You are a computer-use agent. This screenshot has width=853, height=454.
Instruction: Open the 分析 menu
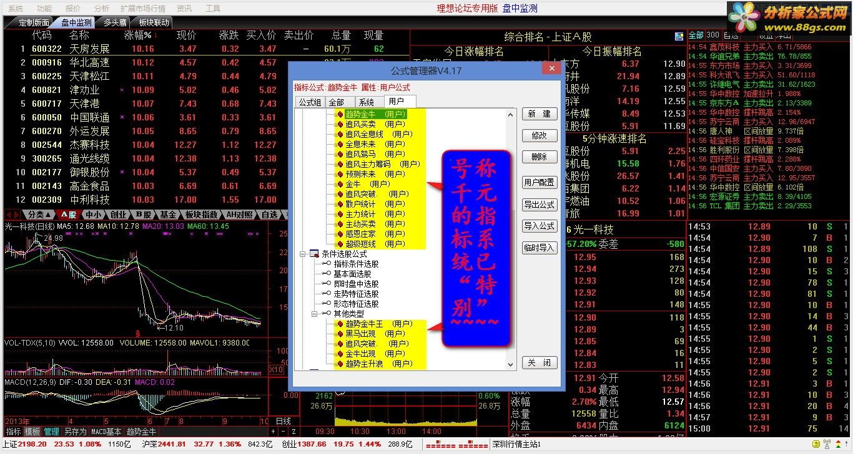tap(101, 9)
